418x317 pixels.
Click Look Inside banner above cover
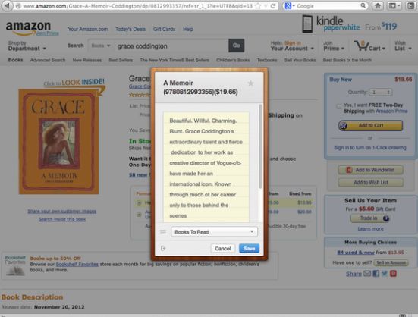coord(74,83)
